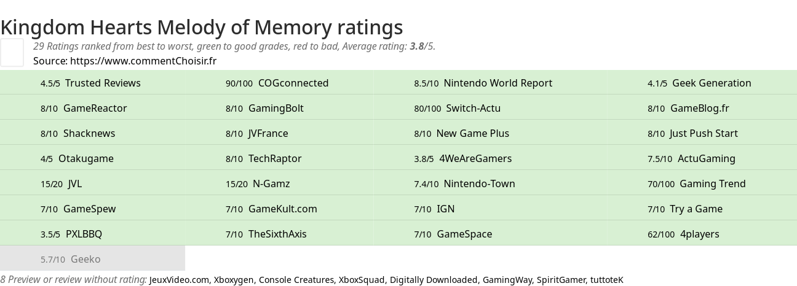The height and width of the screenshot is (286, 797).
Task: Open the Trusted Reviews rating
Action: 103,83
